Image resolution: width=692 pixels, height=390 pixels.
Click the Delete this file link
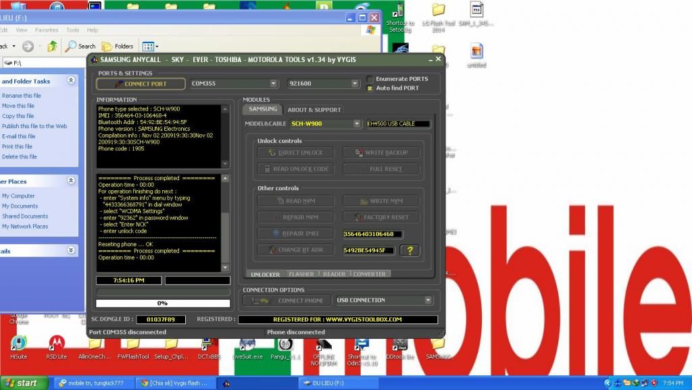click(20, 157)
